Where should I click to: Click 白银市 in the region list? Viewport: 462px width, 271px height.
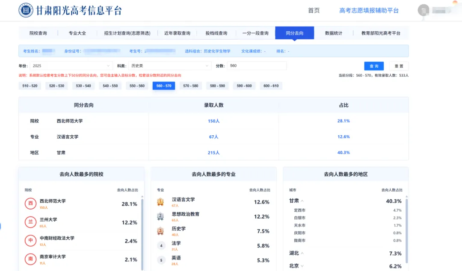[x=299, y=218]
